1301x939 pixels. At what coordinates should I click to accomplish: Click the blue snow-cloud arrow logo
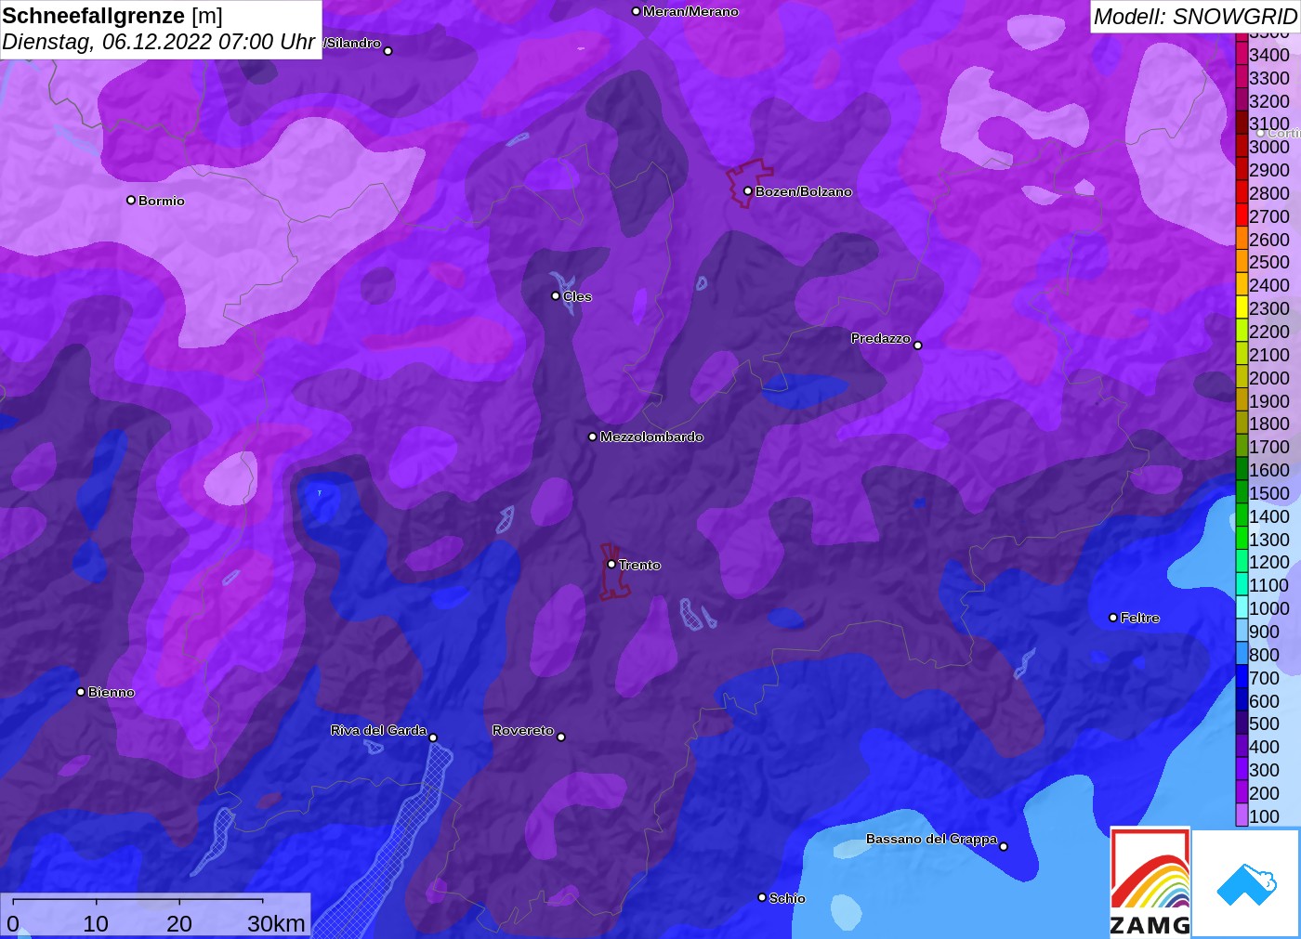click(x=1246, y=884)
